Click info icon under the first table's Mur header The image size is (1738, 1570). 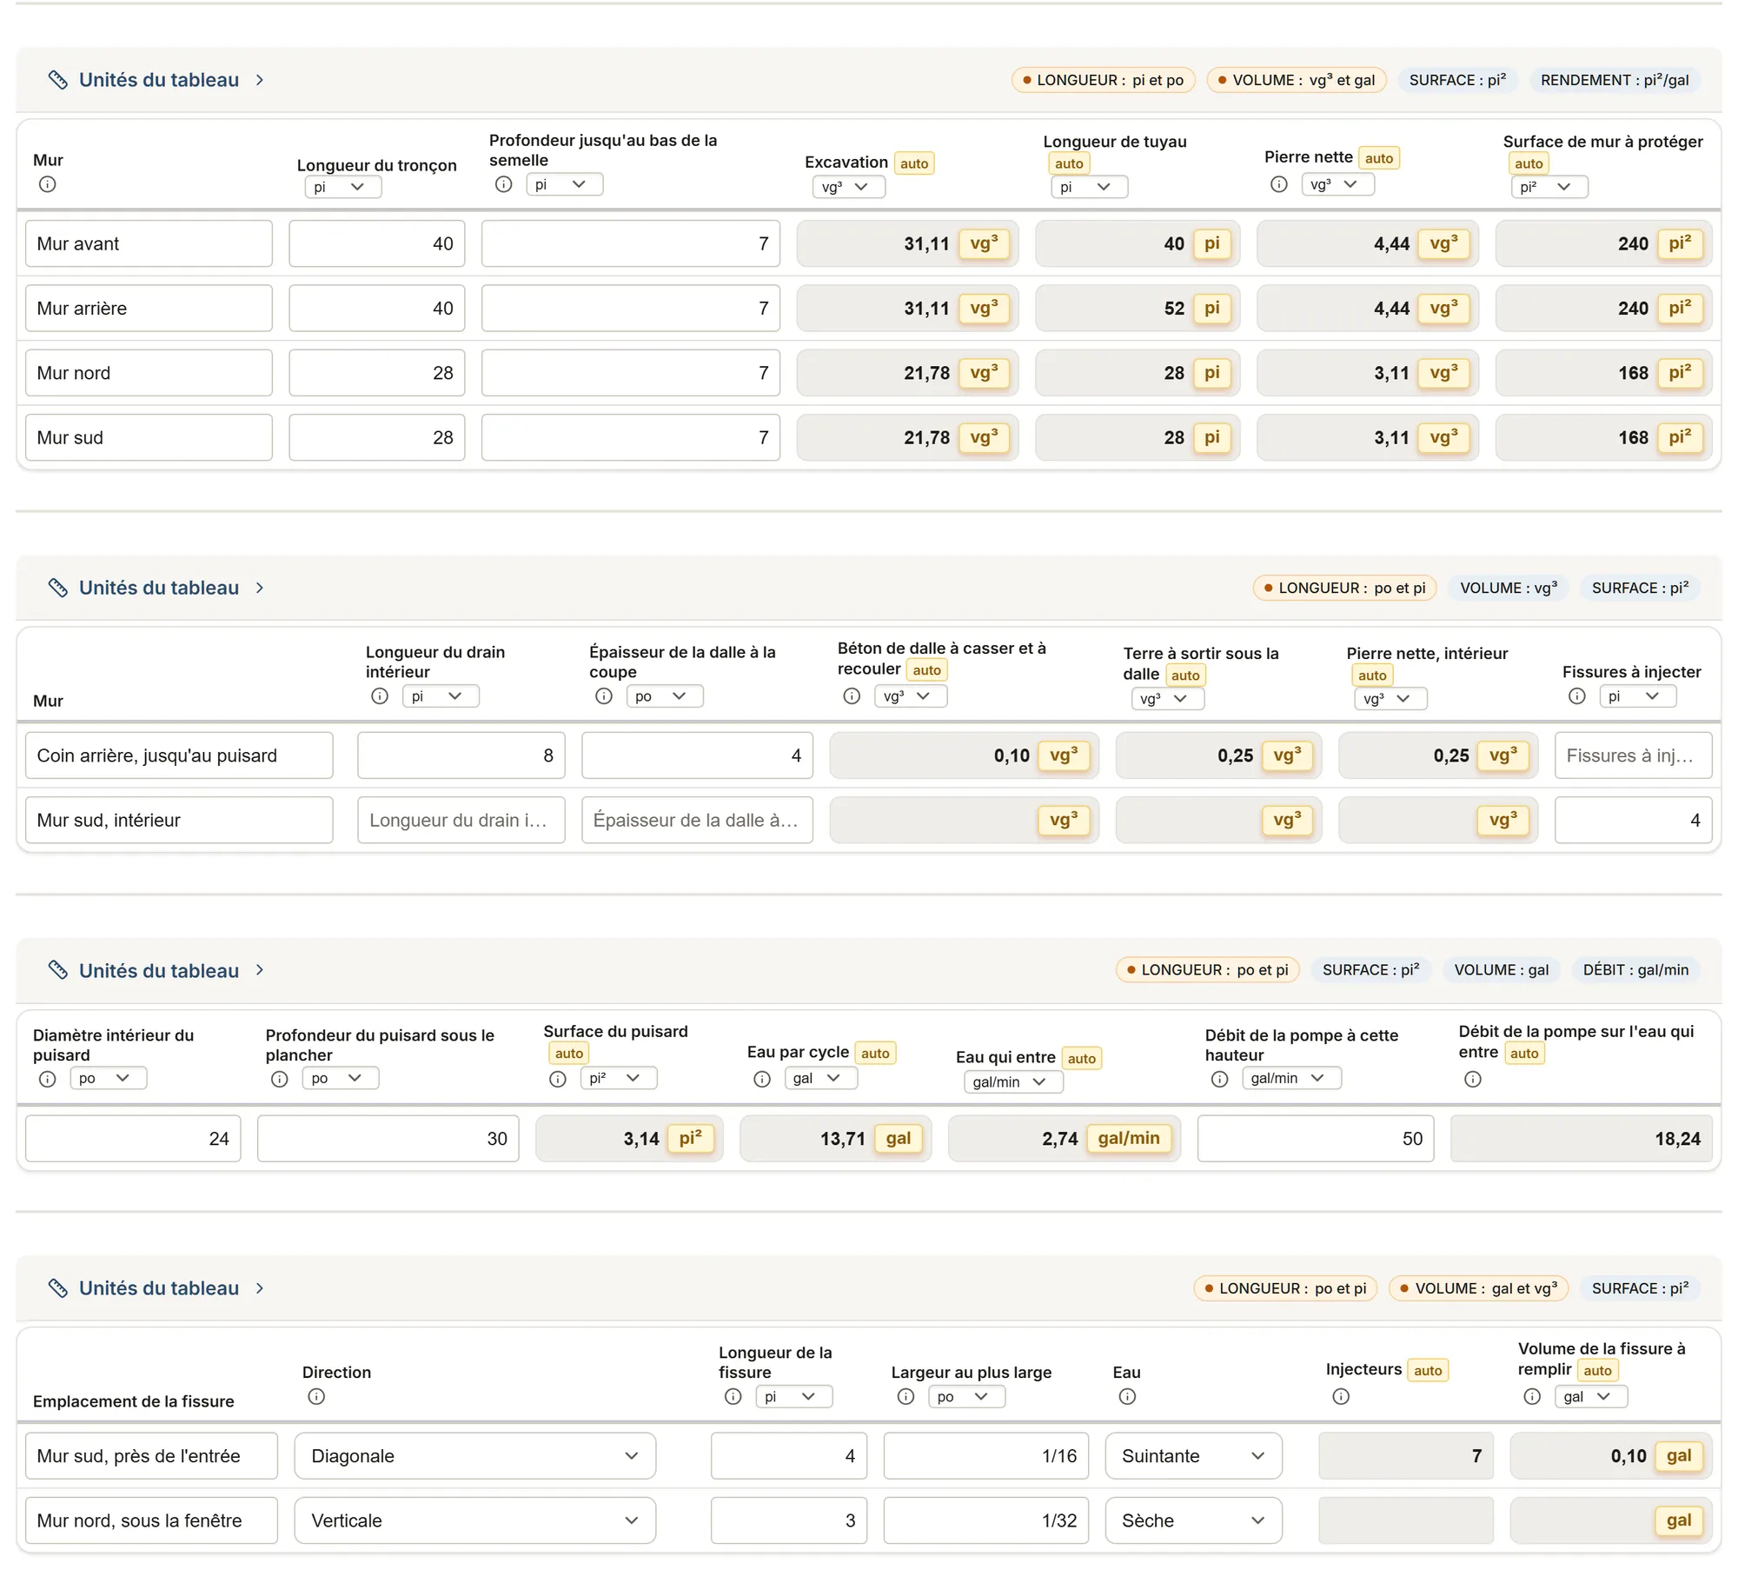pyautogui.click(x=48, y=184)
